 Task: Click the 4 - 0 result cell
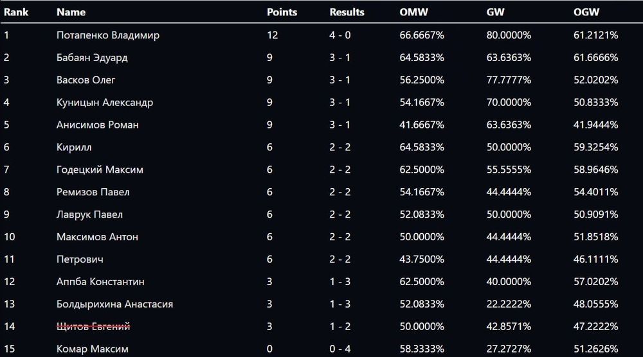pyautogui.click(x=340, y=35)
